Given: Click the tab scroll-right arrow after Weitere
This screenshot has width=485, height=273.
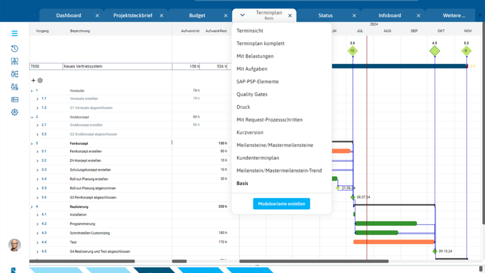Looking at the screenshot, I should coord(481,16).
